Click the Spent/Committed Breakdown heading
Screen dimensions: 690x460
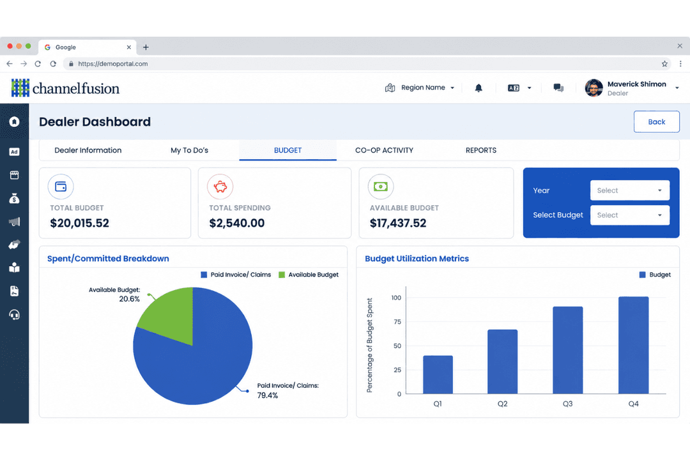108,258
